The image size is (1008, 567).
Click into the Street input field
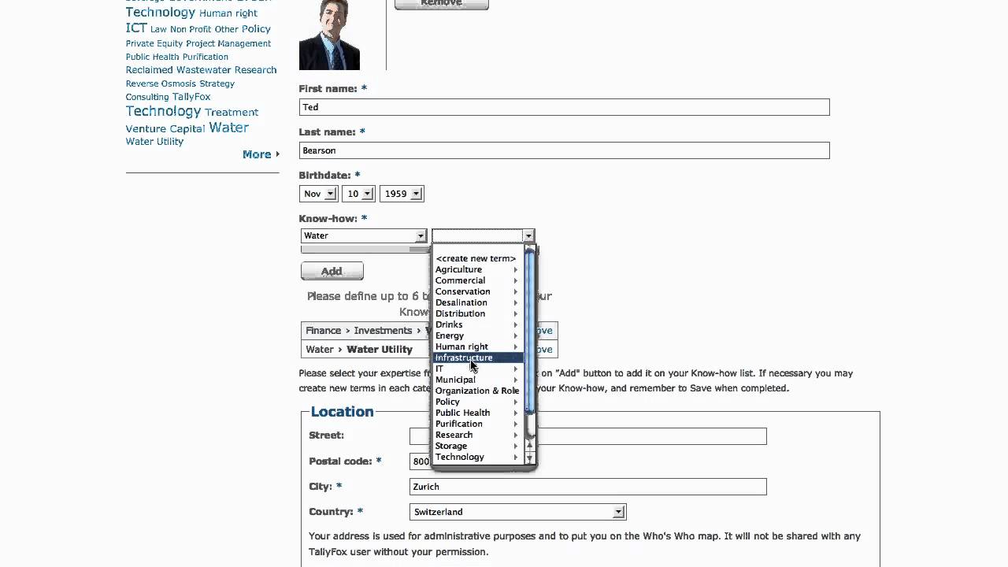[x=587, y=436]
